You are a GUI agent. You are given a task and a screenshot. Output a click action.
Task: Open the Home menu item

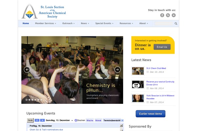[x=26, y=24]
